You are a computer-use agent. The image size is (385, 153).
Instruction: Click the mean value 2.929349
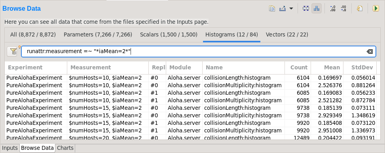tap(330, 116)
